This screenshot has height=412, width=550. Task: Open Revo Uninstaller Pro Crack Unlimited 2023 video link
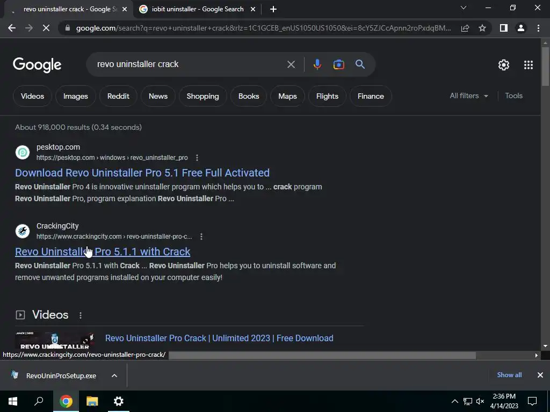pyautogui.click(x=219, y=338)
